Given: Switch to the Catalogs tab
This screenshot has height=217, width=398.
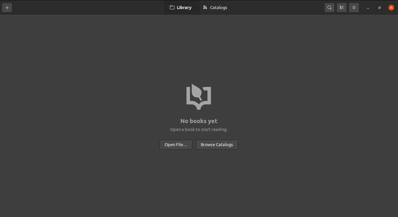Looking at the screenshot, I should click(x=215, y=8).
